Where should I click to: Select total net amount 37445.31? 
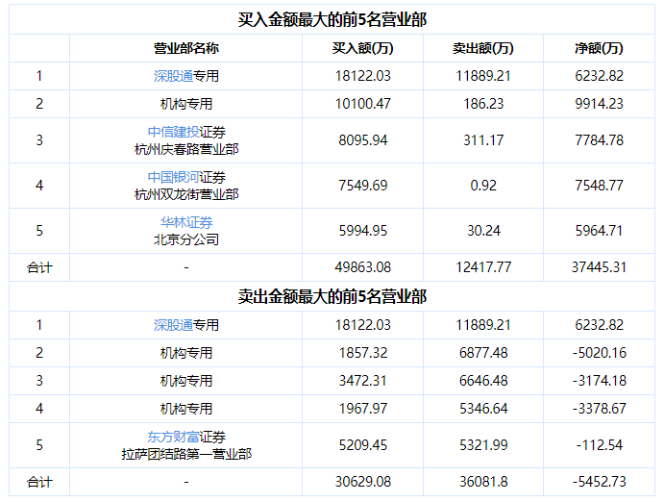click(599, 267)
